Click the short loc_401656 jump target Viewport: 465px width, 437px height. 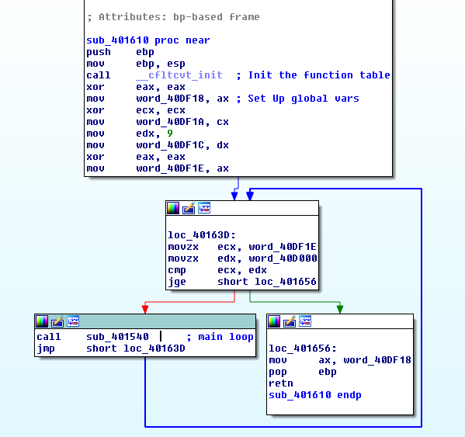pyautogui.click(x=267, y=281)
